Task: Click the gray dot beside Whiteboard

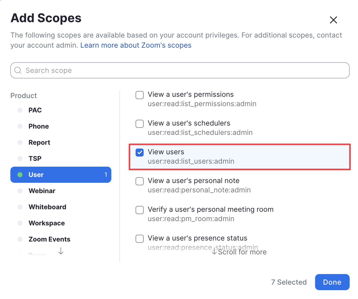Action: (x=20, y=207)
